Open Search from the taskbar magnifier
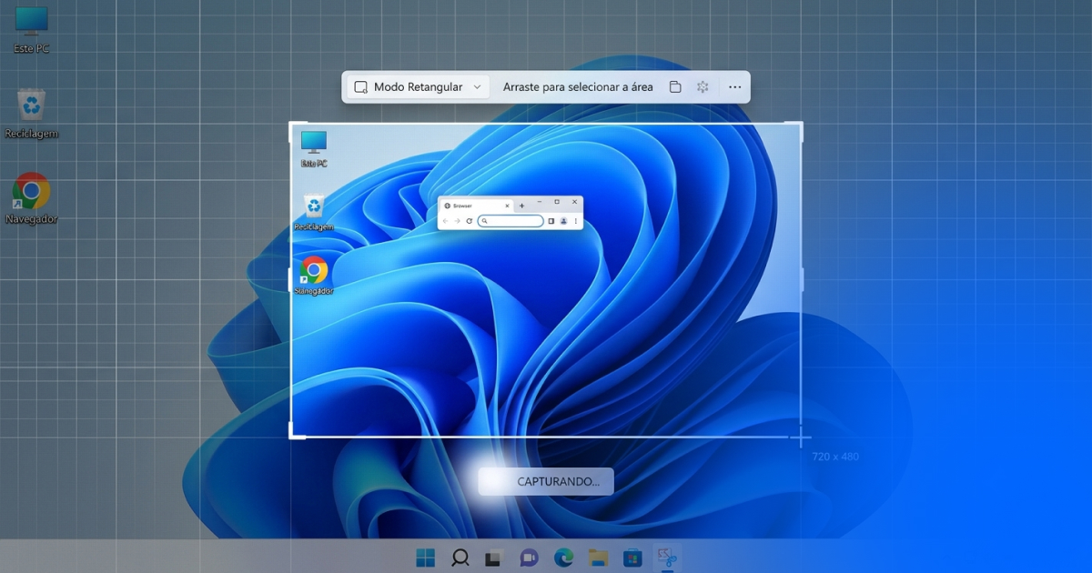 click(x=460, y=558)
